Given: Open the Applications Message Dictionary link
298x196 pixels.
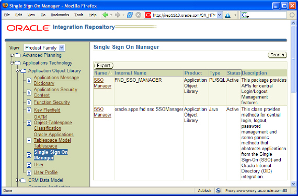Looking at the screenshot, I should click(56, 81).
